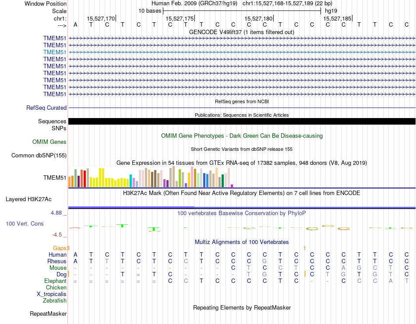Select the light-blue highlighted TMEM51 transcript label
Screen dimensions: 416x324
[55, 52]
